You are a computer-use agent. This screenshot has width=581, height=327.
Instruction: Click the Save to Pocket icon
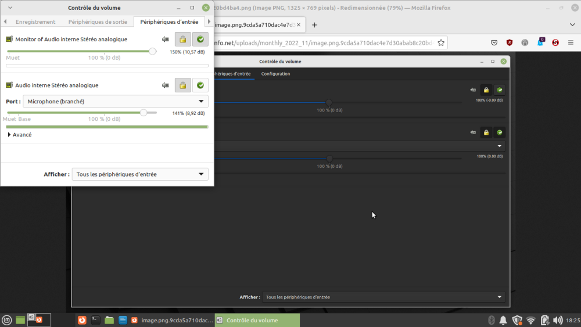494,42
